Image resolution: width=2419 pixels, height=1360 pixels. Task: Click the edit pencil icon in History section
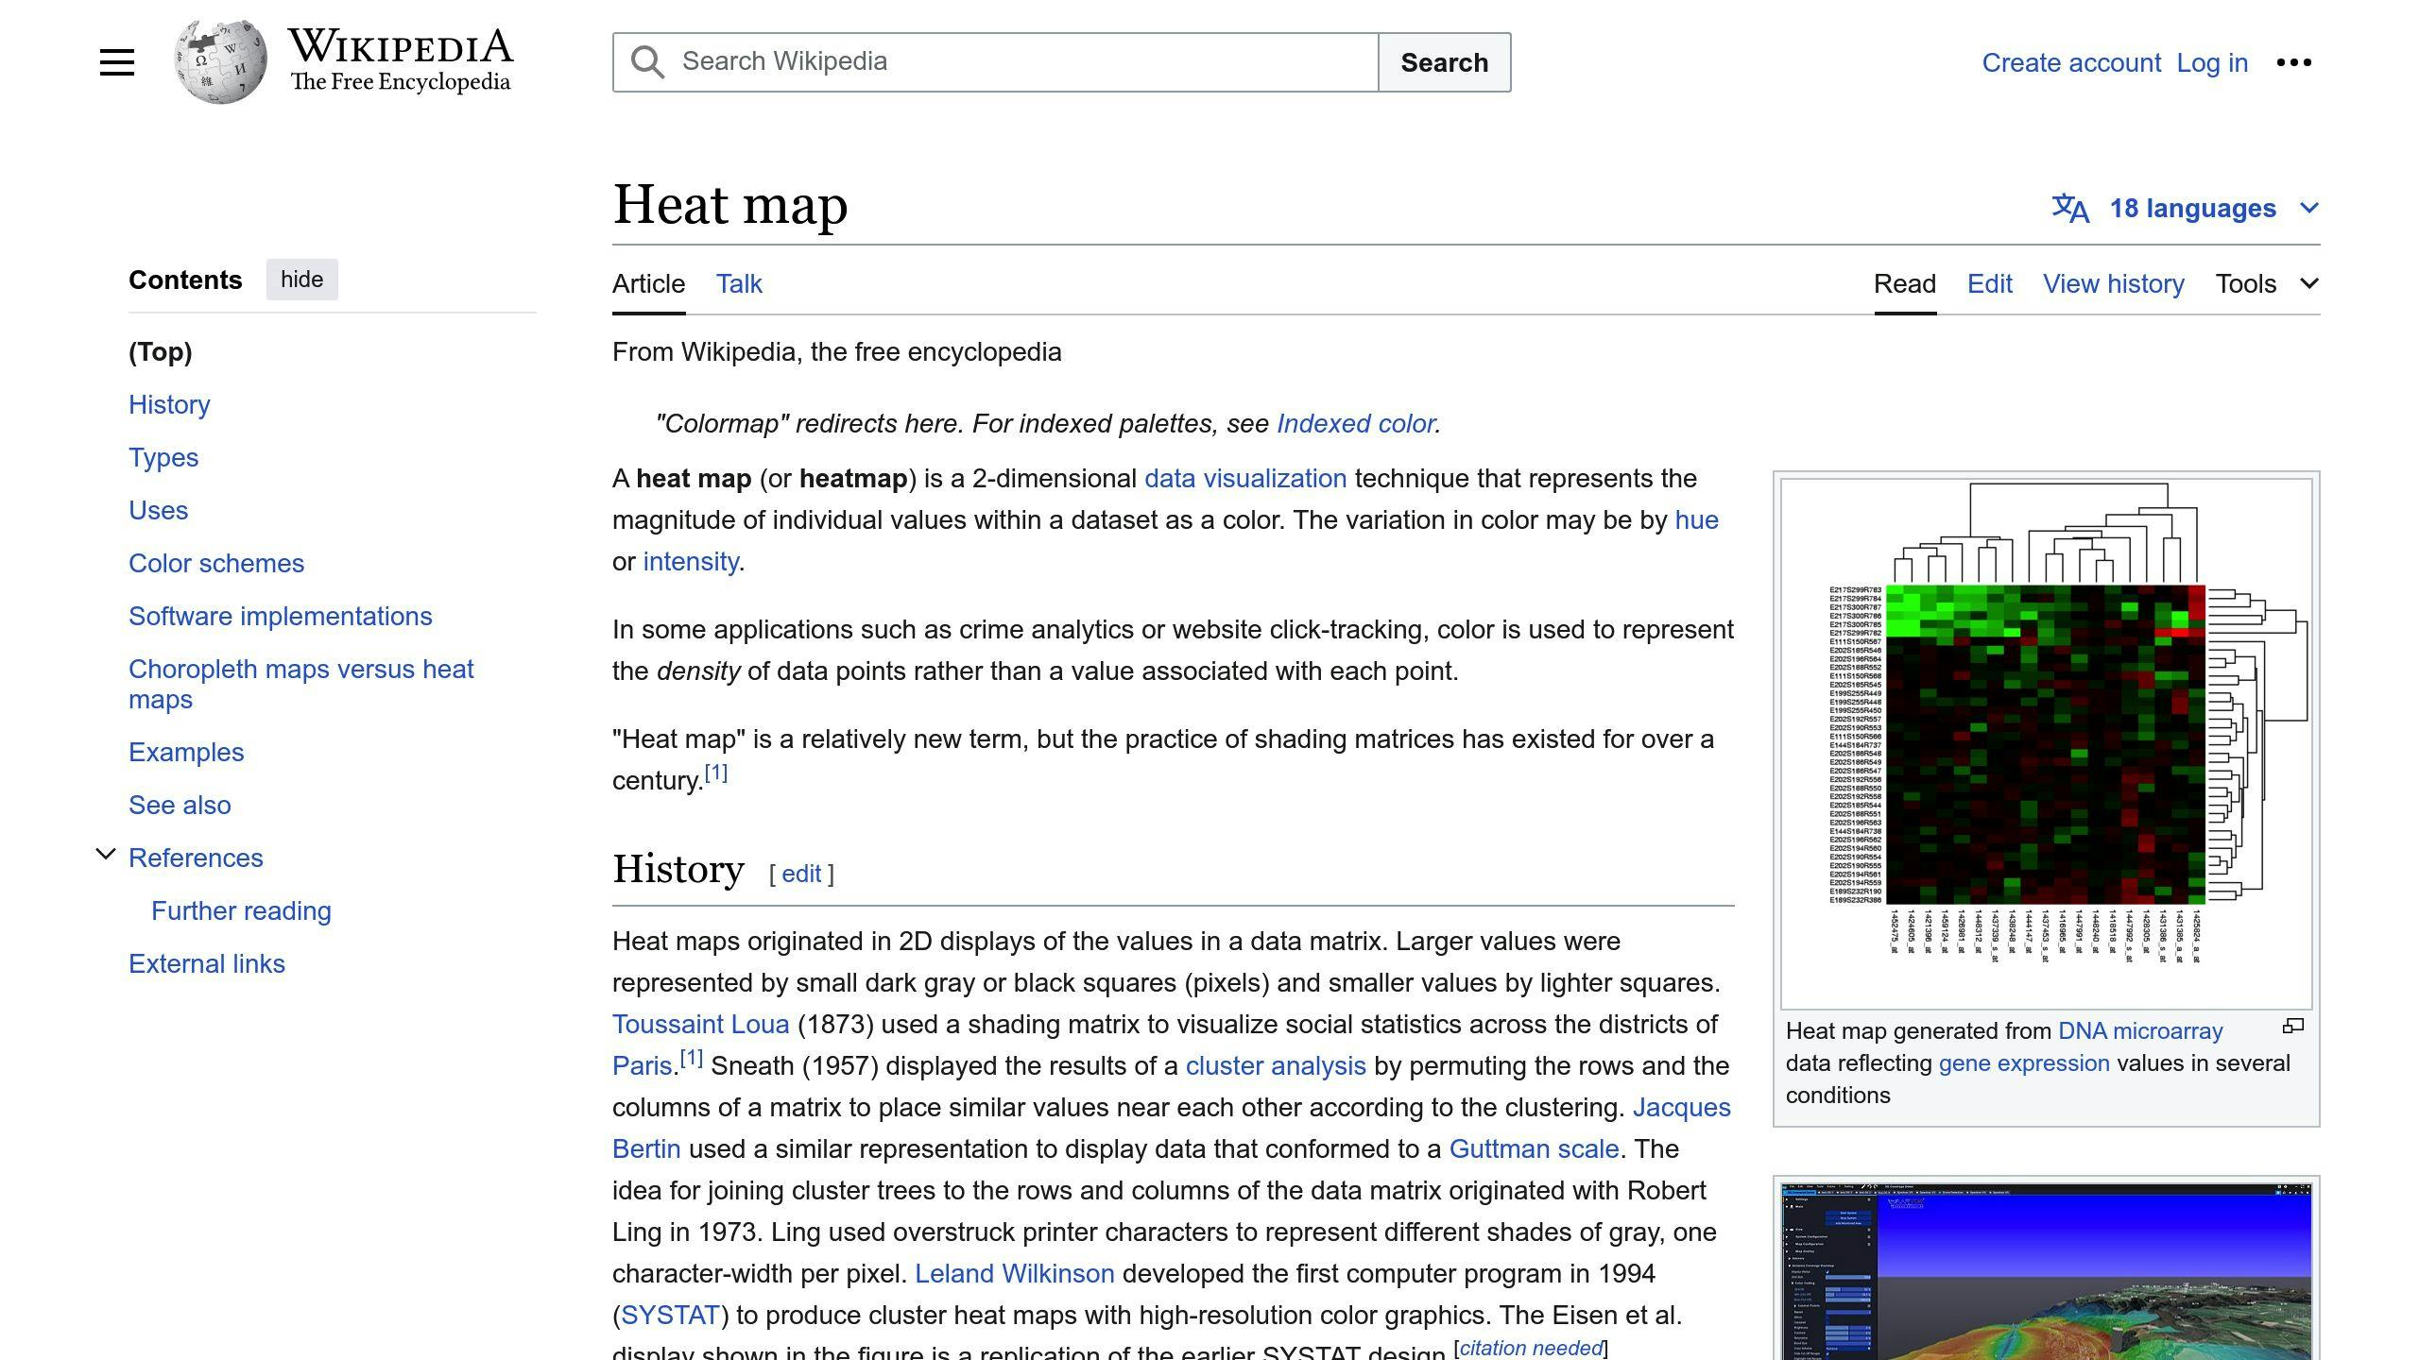802,874
